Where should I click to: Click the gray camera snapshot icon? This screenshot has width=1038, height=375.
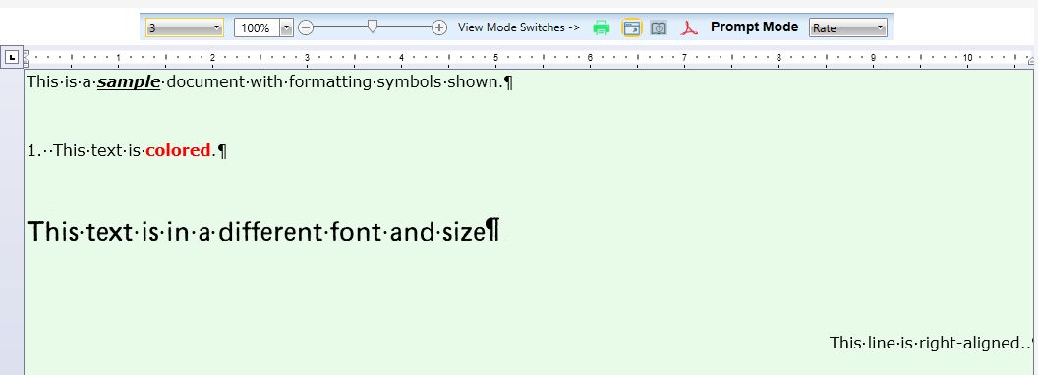pos(659,27)
